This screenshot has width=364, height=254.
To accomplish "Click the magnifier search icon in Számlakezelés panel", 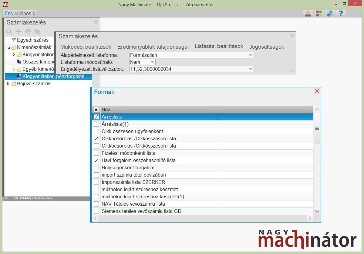I will [x=9, y=31].
